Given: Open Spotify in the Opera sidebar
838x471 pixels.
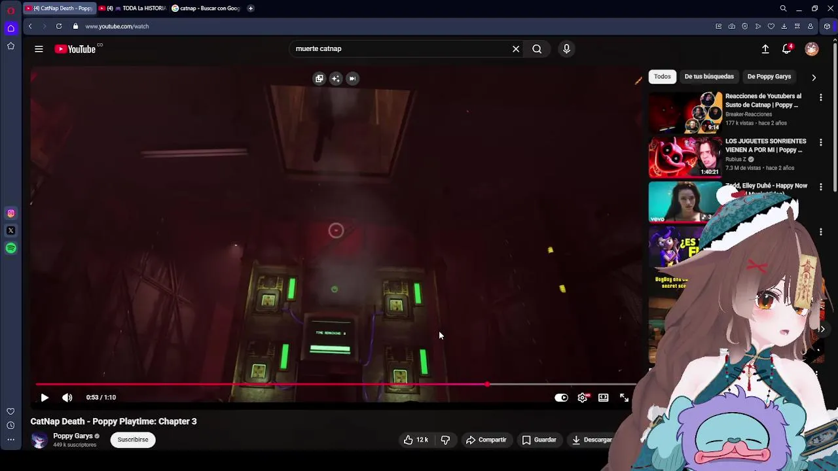Looking at the screenshot, I should [10, 248].
